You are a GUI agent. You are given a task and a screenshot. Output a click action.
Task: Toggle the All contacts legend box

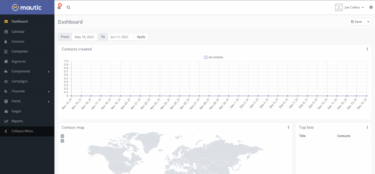206,57
